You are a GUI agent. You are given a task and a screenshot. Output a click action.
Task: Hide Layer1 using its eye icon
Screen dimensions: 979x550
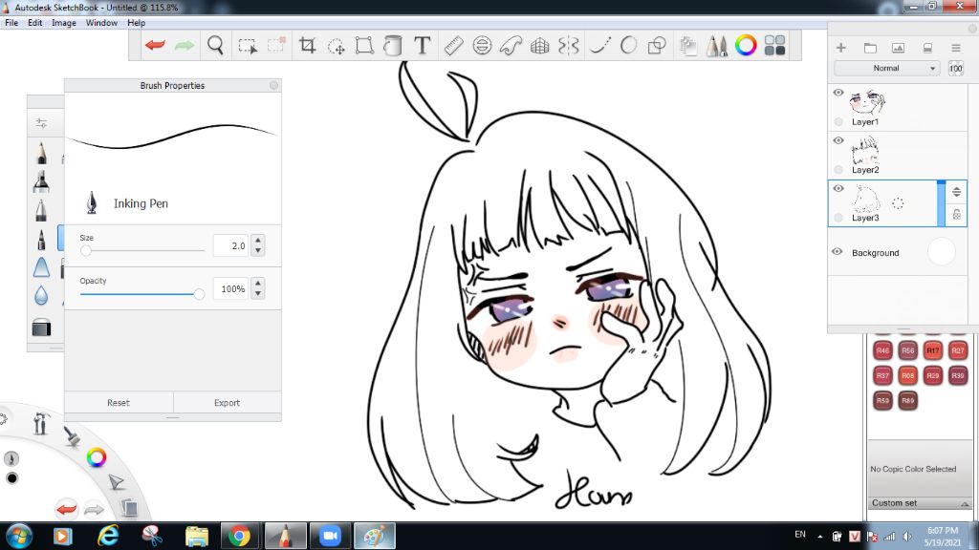click(838, 93)
